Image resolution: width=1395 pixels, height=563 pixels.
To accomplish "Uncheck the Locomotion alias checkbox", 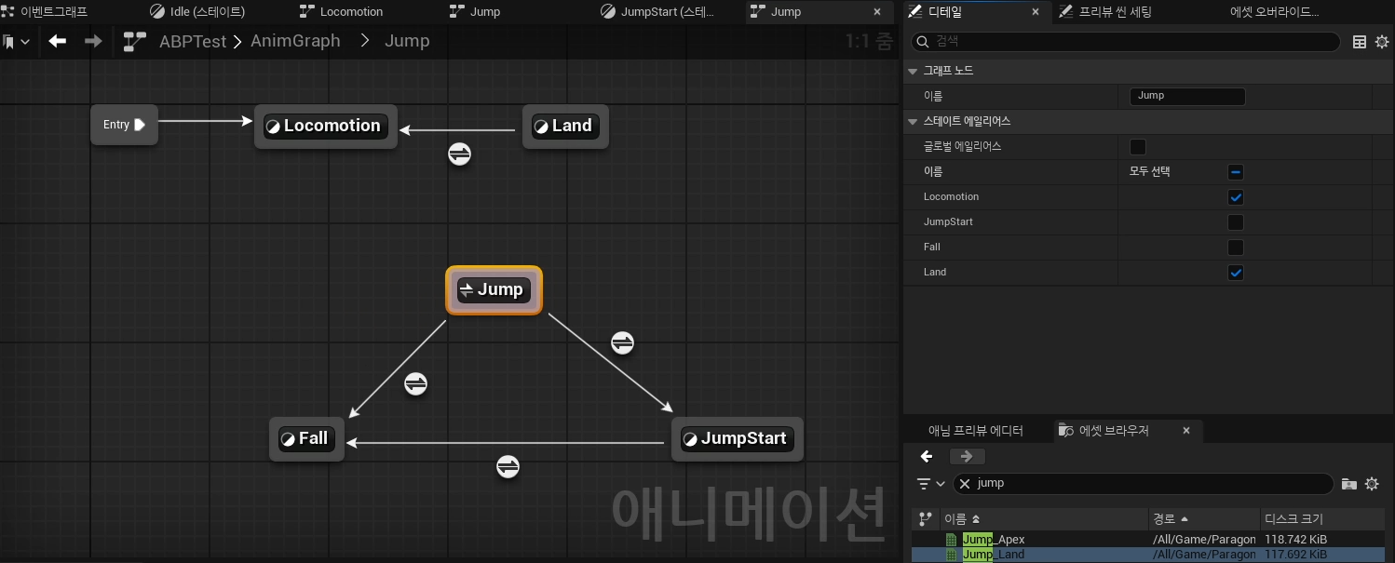I will point(1236,197).
